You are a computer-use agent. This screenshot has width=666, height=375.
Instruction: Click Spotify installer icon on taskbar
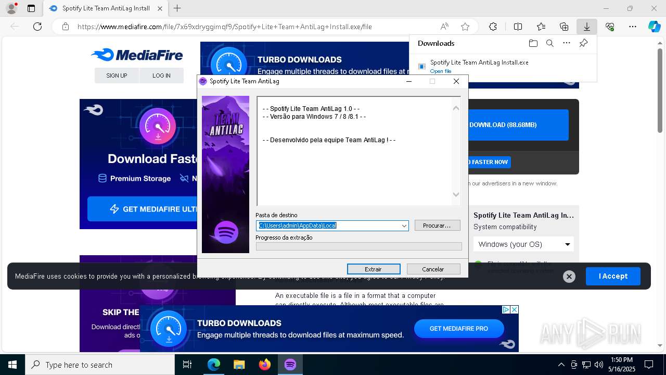[290, 365]
